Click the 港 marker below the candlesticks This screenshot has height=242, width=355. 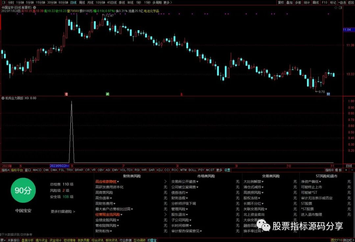click(66, 94)
